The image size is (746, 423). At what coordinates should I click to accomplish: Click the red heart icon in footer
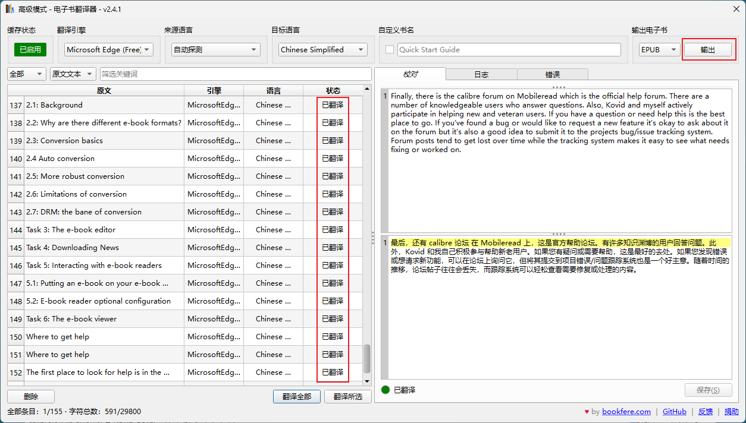pos(587,412)
